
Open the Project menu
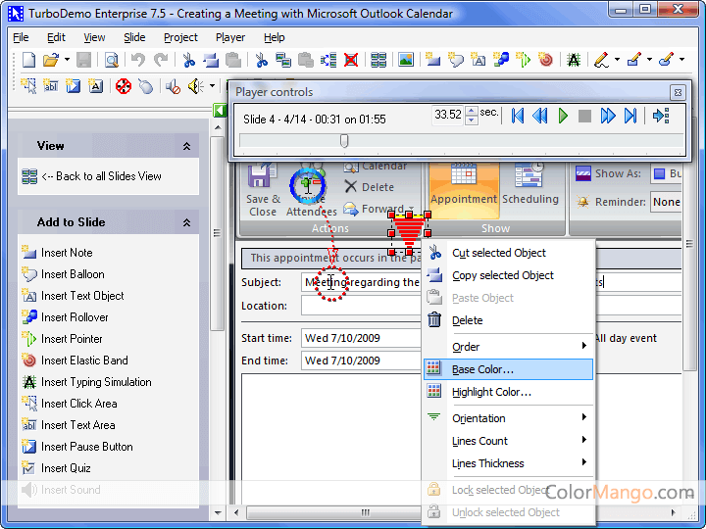[180, 37]
